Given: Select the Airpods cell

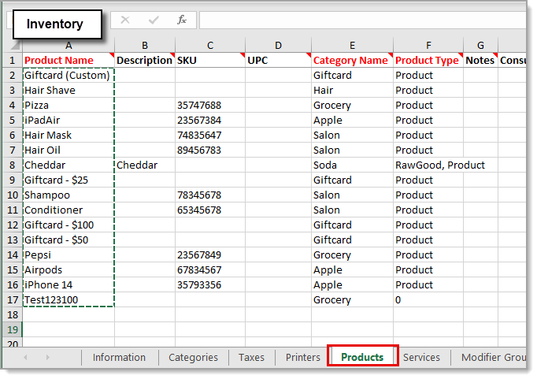Looking at the screenshot, I should pos(69,270).
